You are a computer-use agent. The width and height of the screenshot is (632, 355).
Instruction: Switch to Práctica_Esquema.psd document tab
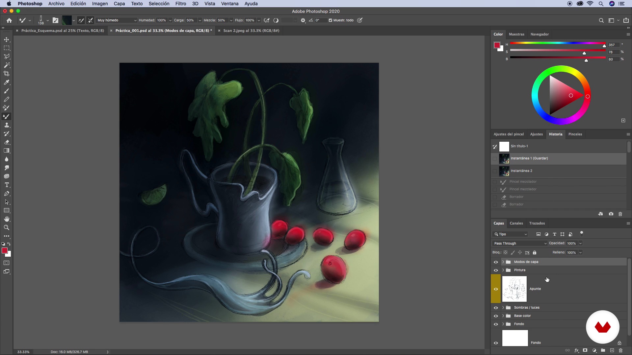63,31
